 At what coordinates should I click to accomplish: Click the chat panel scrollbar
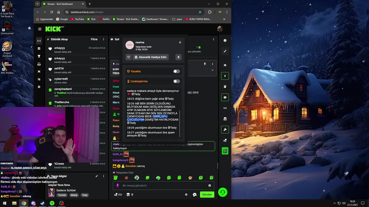(x=217, y=166)
